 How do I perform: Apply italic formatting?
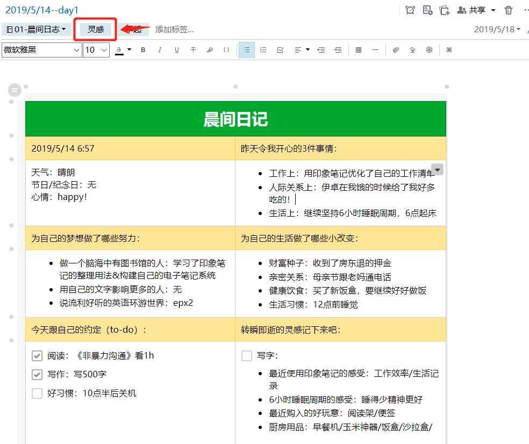point(160,50)
